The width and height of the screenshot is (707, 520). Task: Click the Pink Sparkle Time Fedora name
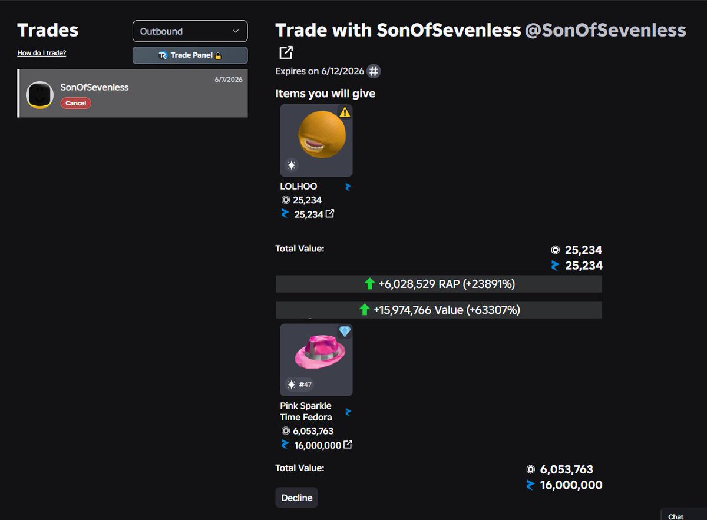click(x=306, y=412)
